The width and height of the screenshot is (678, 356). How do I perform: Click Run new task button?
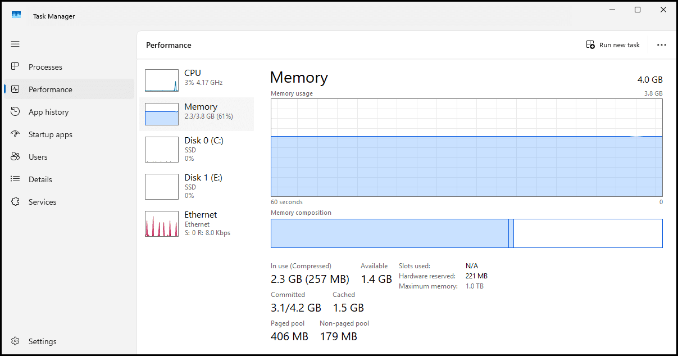pos(613,45)
